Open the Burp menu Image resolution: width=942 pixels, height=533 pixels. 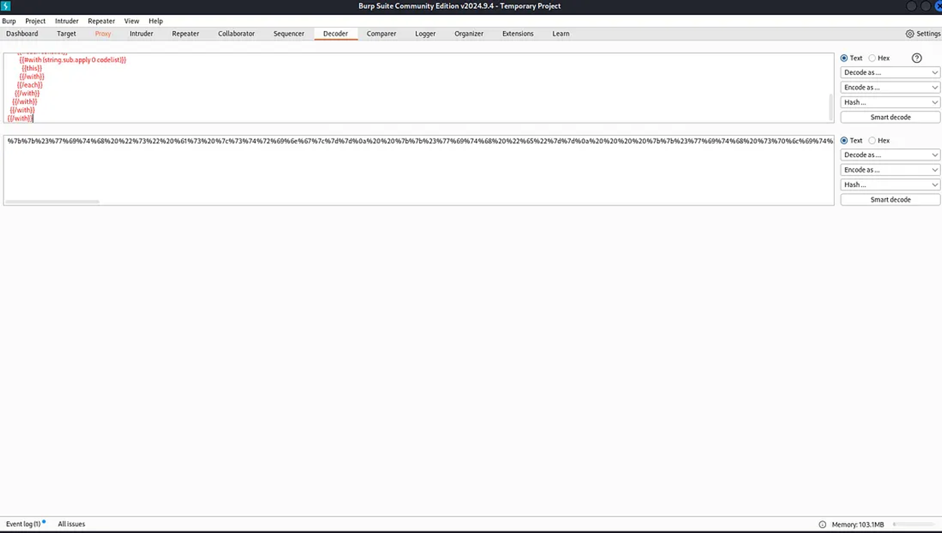[9, 21]
